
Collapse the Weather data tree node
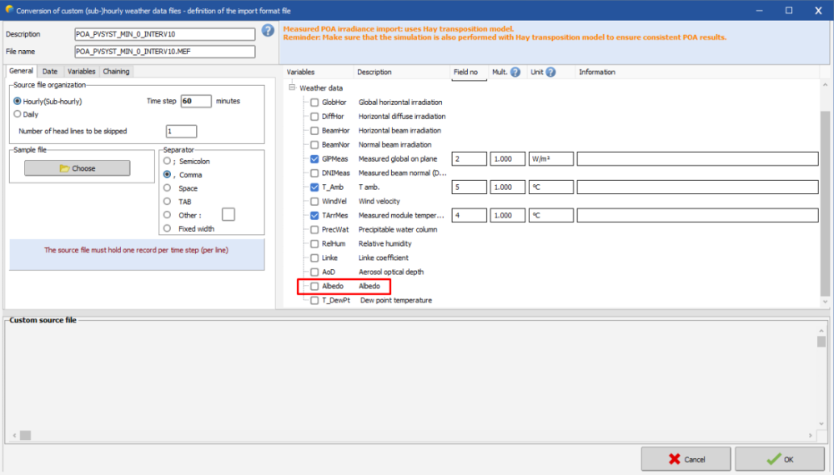click(293, 88)
